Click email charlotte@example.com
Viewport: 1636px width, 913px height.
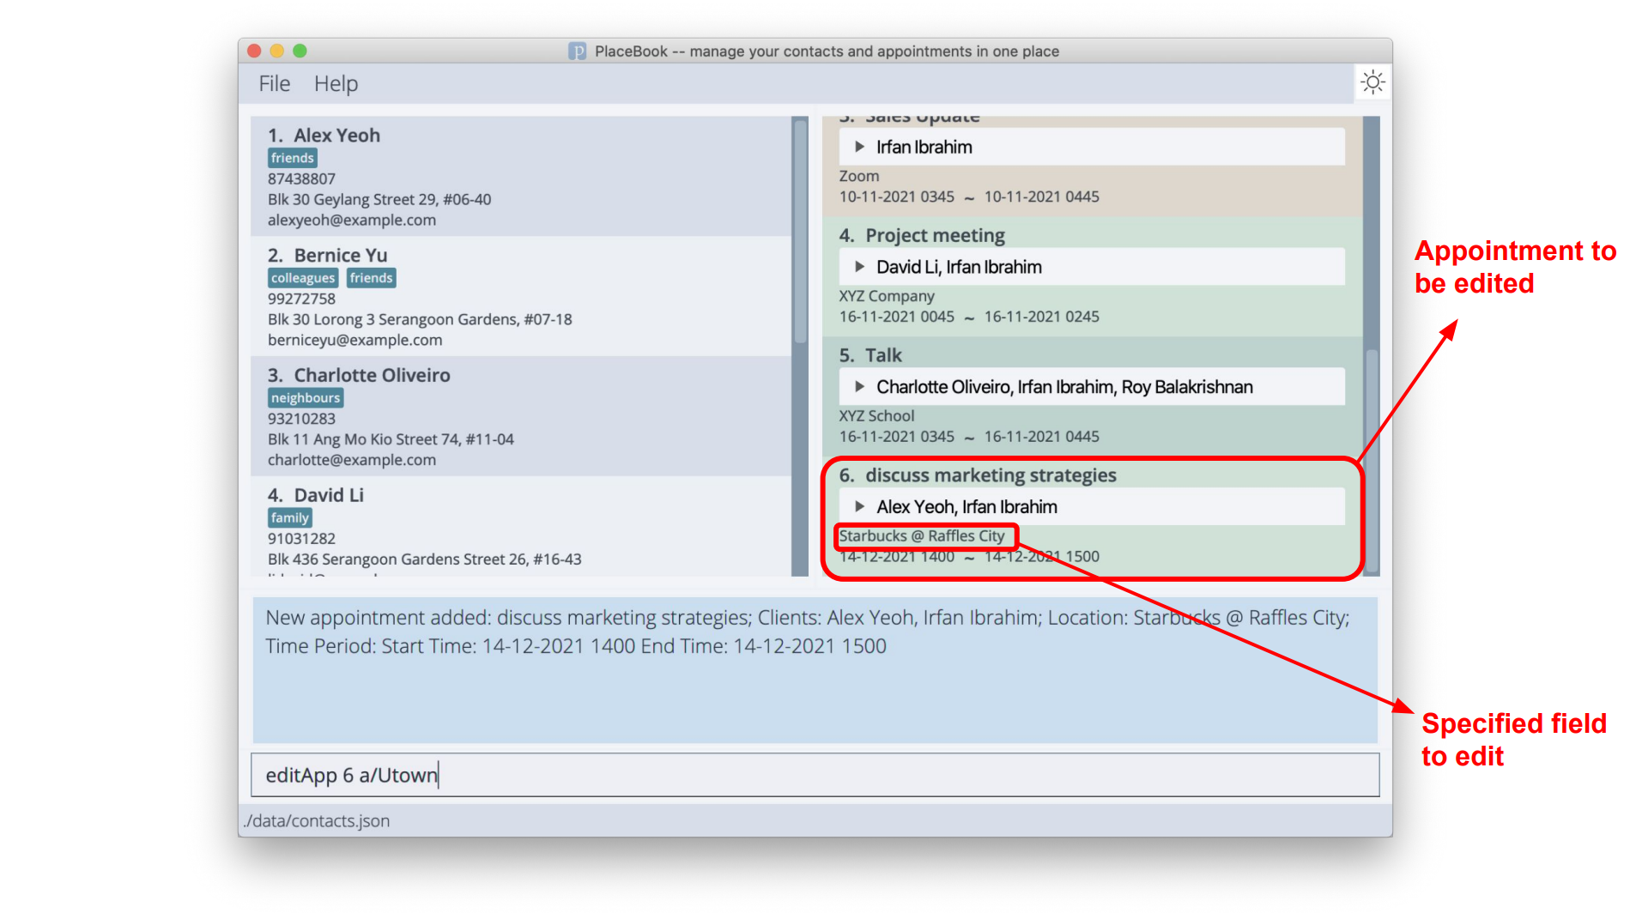click(352, 460)
